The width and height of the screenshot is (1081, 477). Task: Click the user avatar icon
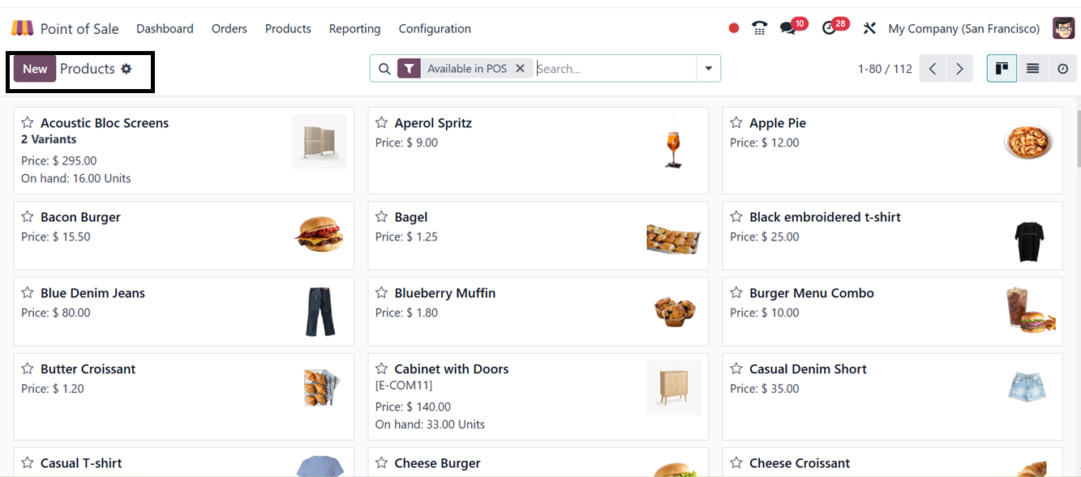[x=1063, y=28]
